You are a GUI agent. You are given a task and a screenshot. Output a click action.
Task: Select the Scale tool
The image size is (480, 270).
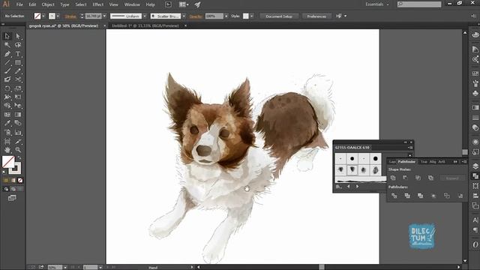pos(18,88)
